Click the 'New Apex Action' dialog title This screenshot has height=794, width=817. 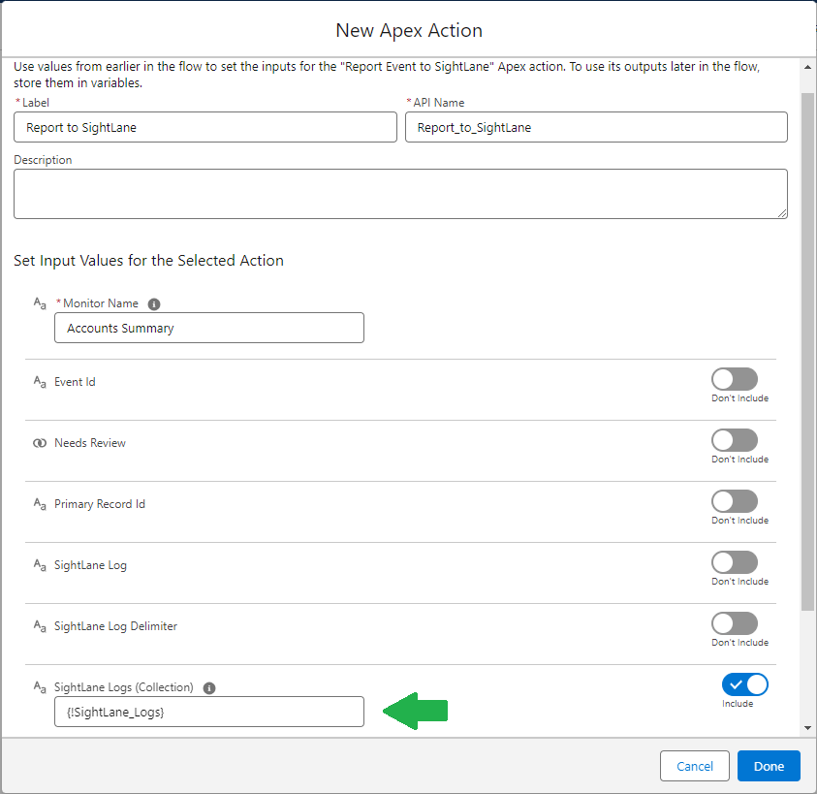click(409, 30)
